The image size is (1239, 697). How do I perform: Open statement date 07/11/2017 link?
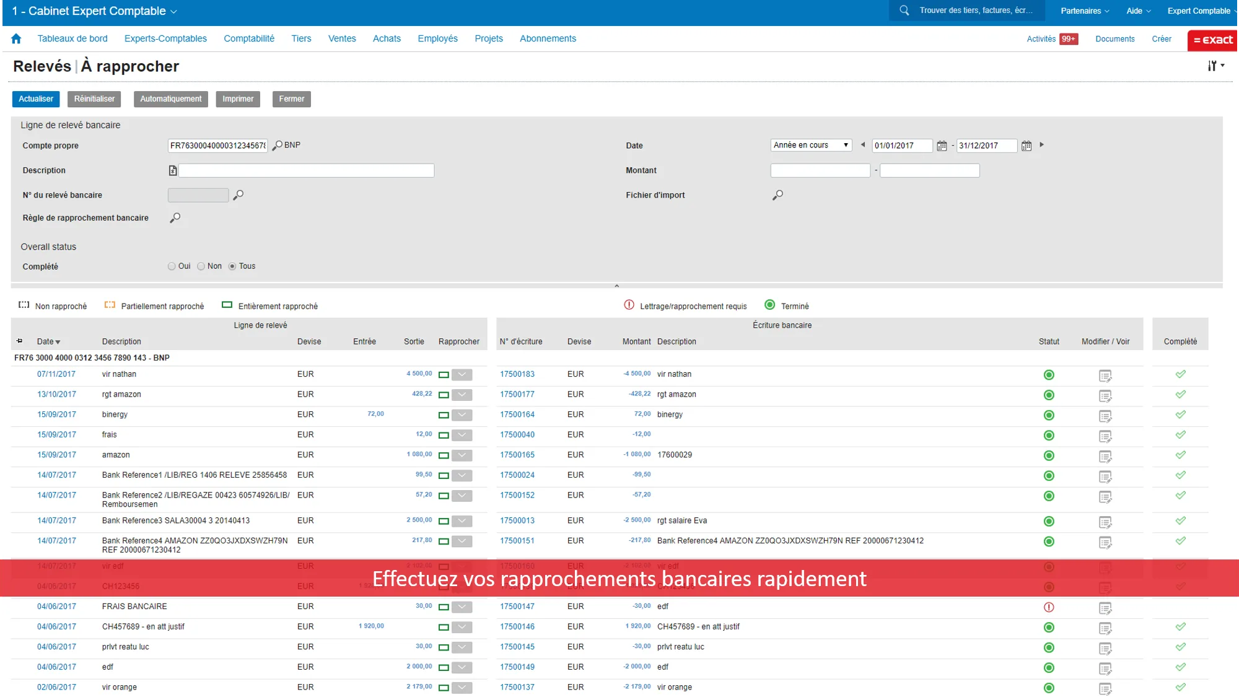pyautogui.click(x=56, y=374)
